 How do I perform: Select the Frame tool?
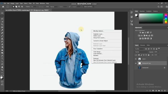2,27
